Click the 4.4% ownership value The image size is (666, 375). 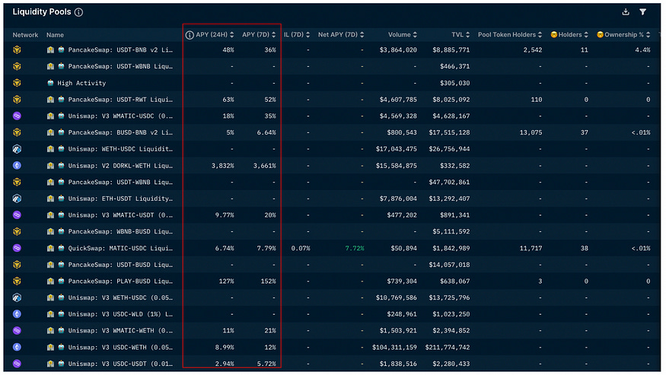coord(642,49)
